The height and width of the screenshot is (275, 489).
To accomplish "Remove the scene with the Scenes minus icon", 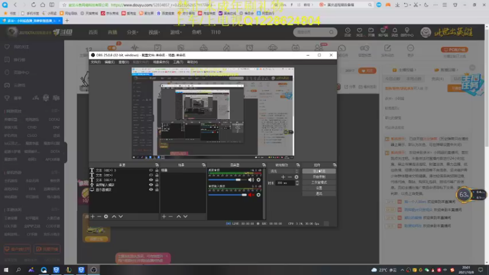I will [x=171, y=216].
